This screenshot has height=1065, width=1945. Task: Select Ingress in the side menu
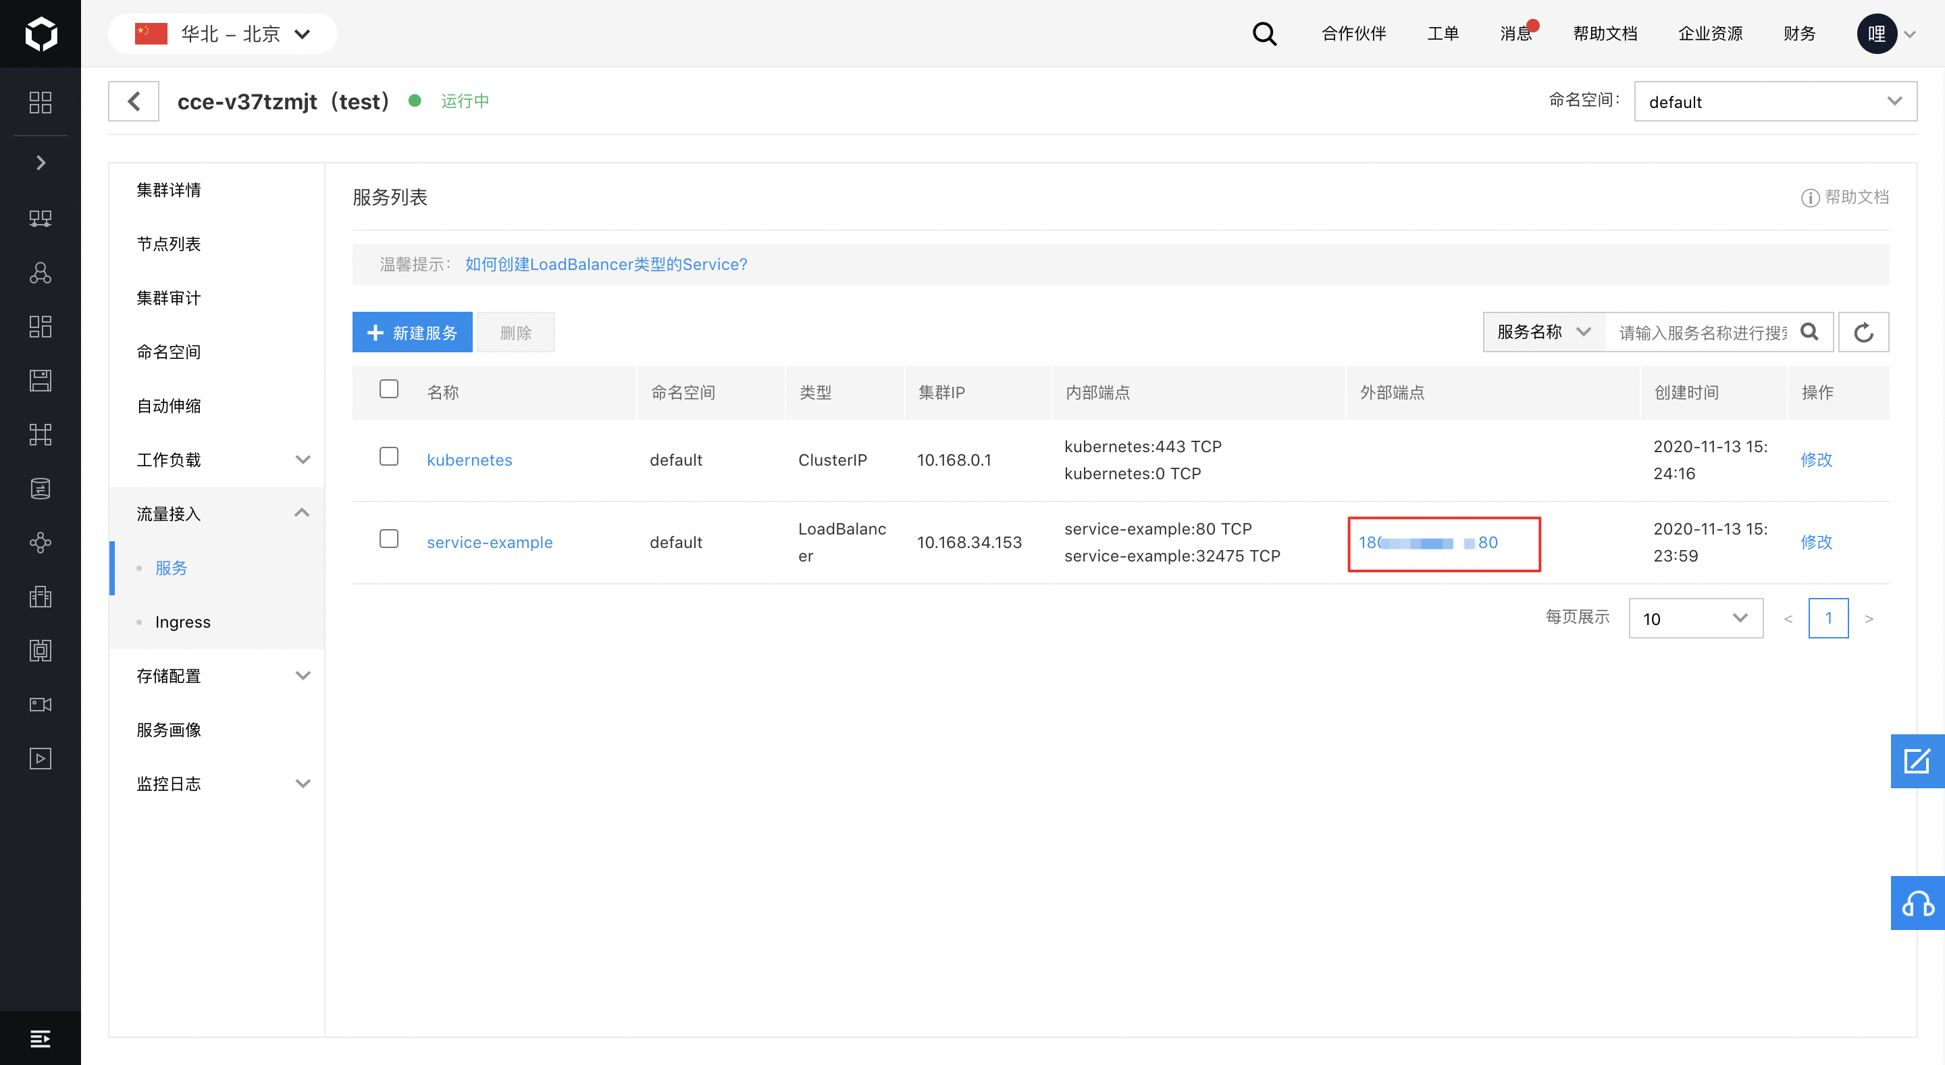tap(183, 622)
